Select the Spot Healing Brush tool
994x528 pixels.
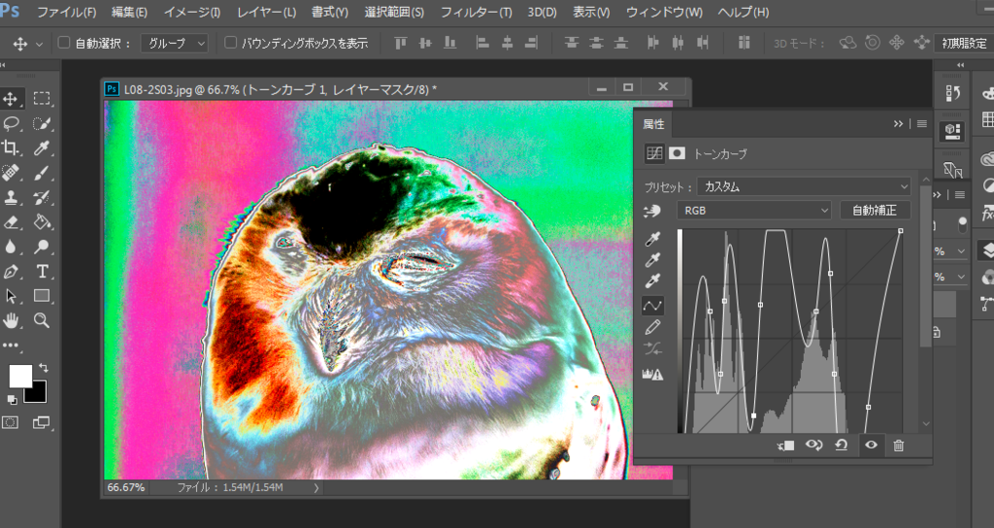(11, 173)
